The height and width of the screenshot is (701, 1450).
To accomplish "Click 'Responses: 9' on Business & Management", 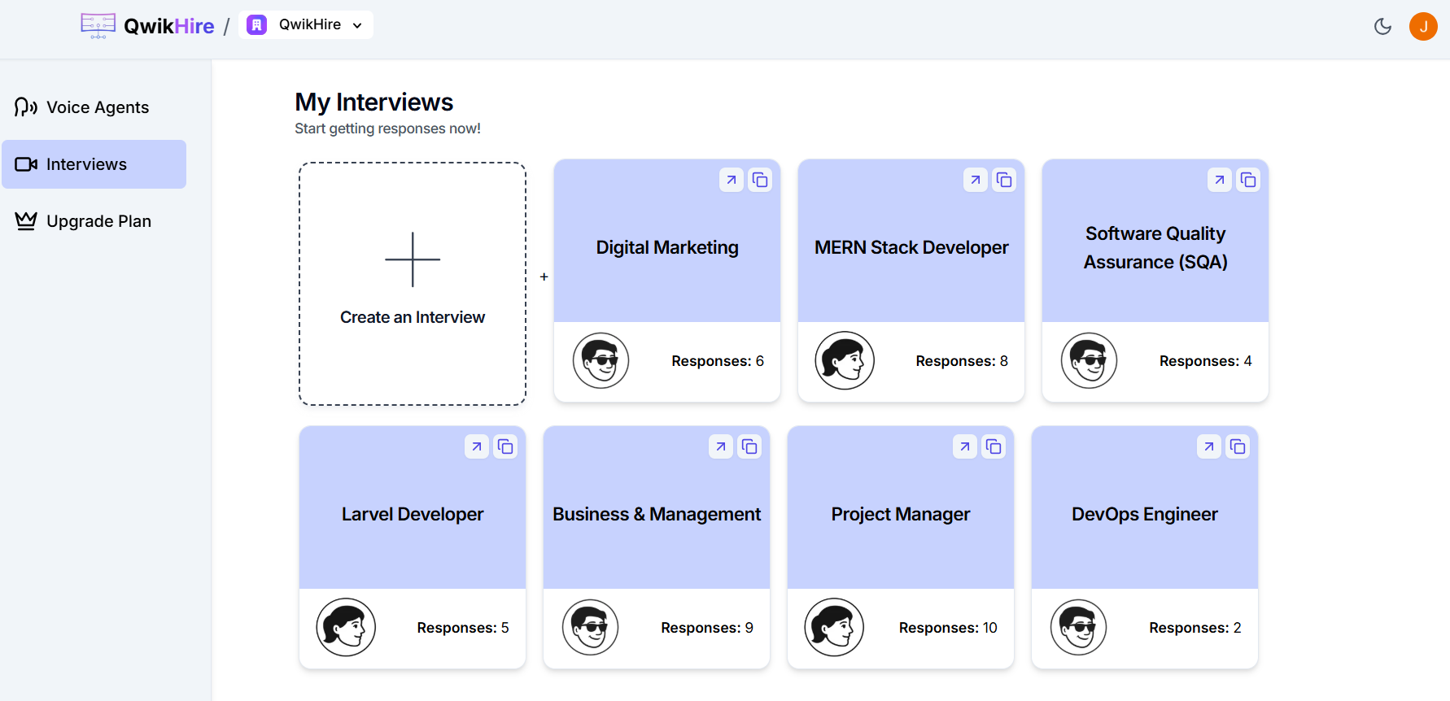I will [x=707, y=628].
